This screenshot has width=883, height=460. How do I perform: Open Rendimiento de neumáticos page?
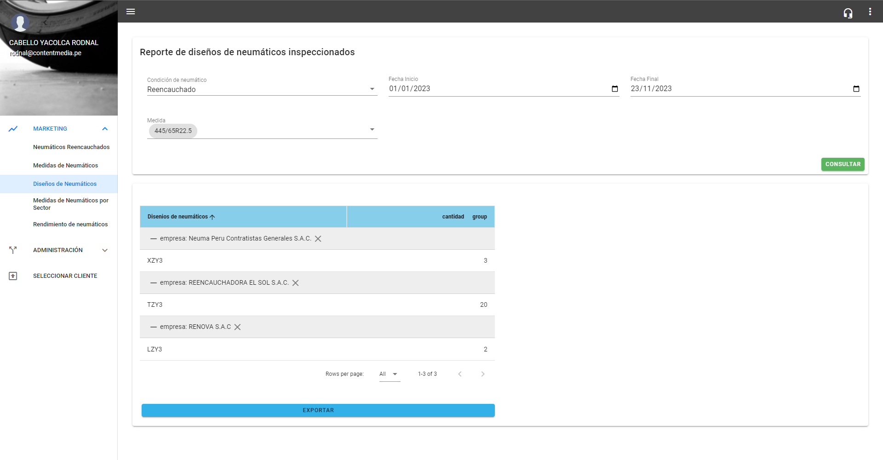tap(70, 224)
